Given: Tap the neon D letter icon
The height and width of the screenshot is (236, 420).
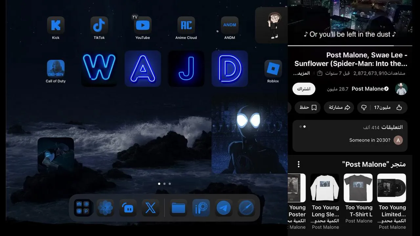Looking at the screenshot, I should pyautogui.click(x=230, y=69).
